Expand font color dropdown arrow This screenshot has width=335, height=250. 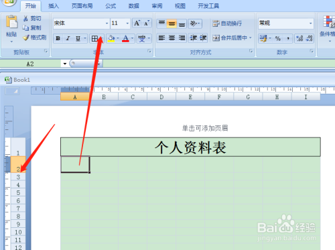click(133, 38)
